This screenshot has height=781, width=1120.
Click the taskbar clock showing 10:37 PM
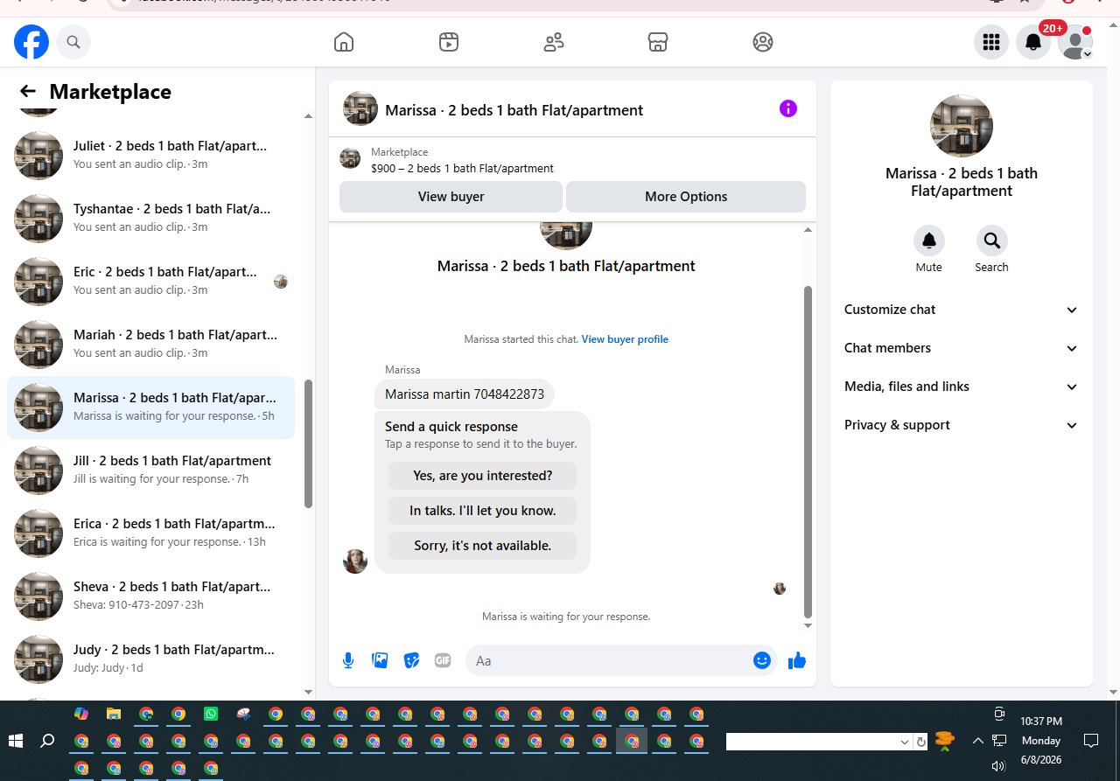point(1041,722)
